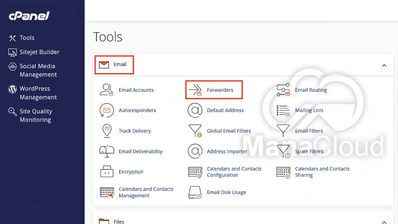The image size is (398, 224).
Task: Select the Forwarders arrow icon
Action: 196,89
